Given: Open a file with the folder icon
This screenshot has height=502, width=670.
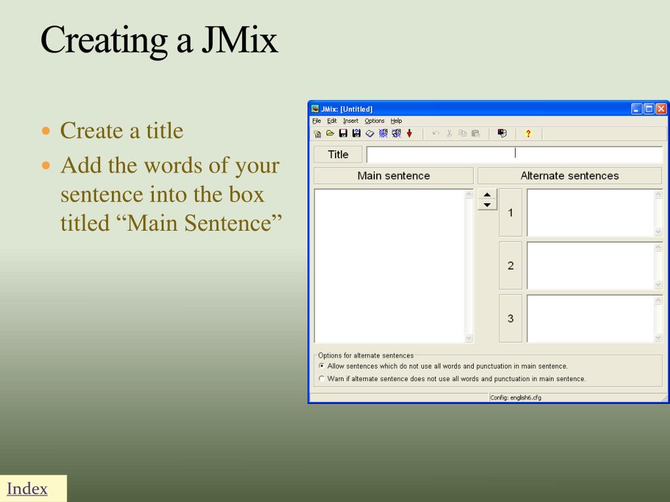Looking at the screenshot, I should (330, 133).
